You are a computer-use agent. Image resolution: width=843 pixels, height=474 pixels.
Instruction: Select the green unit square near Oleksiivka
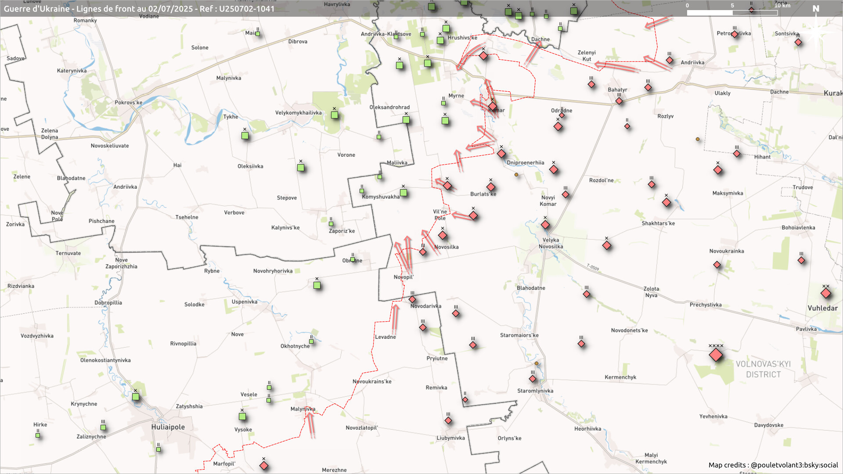pyautogui.click(x=301, y=168)
